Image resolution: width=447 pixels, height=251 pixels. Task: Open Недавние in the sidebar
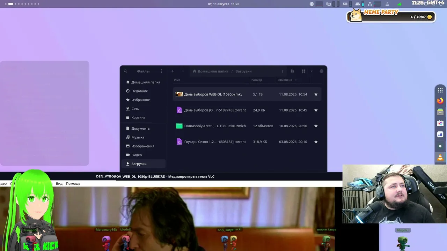pyautogui.click(x=144, y=91)
